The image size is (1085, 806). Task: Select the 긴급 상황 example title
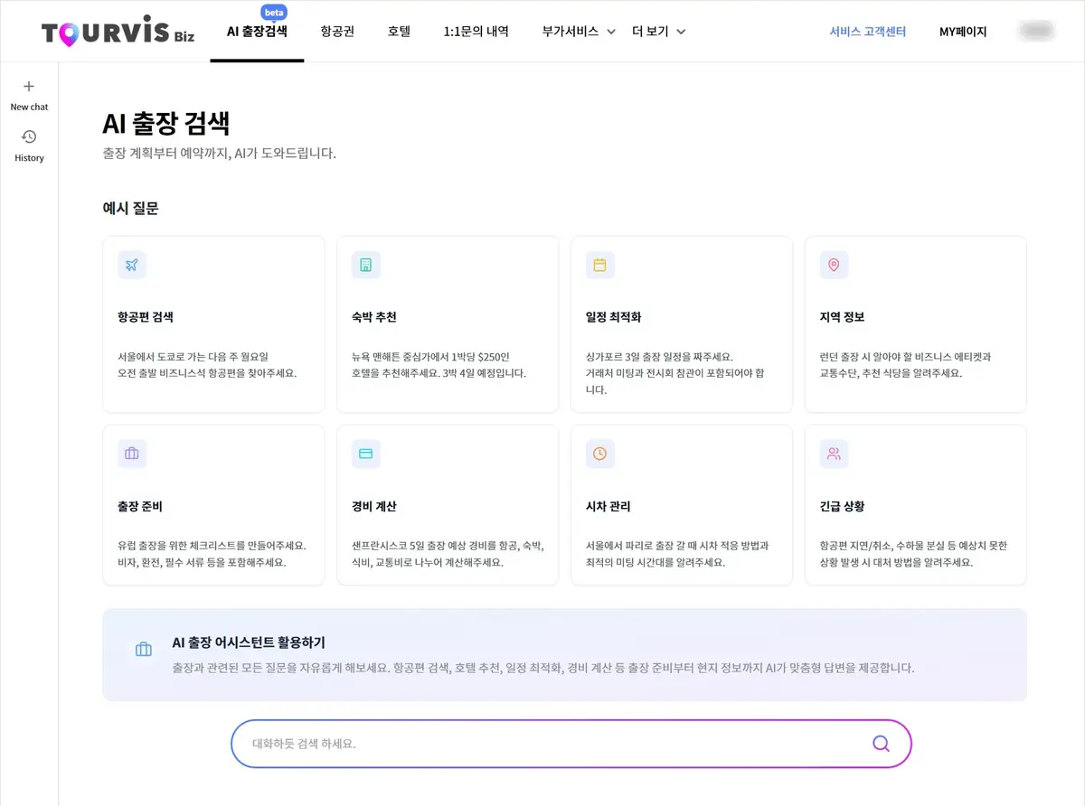842,506
